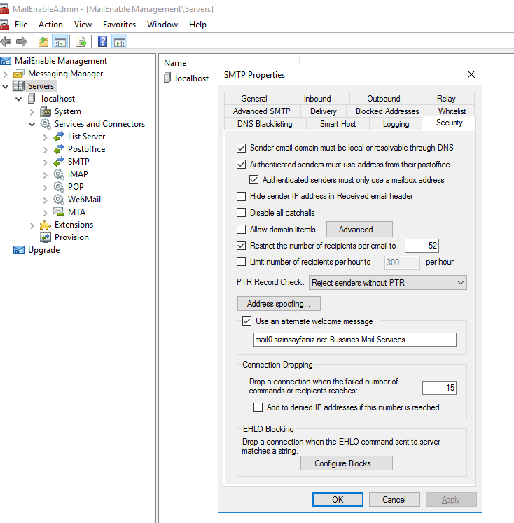Collapse Services and Connectors node

click(x=32, y=125)
